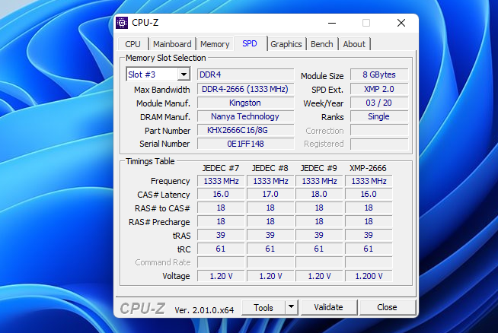This screenshot has width=498, height=333.
Task: Click the SPD Ext. value XMP 2.0
Action: [379, 89]
